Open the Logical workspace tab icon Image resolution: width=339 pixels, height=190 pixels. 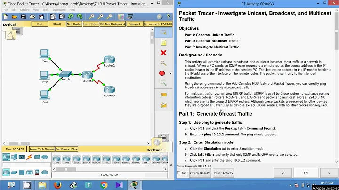(x=10, y=34)
